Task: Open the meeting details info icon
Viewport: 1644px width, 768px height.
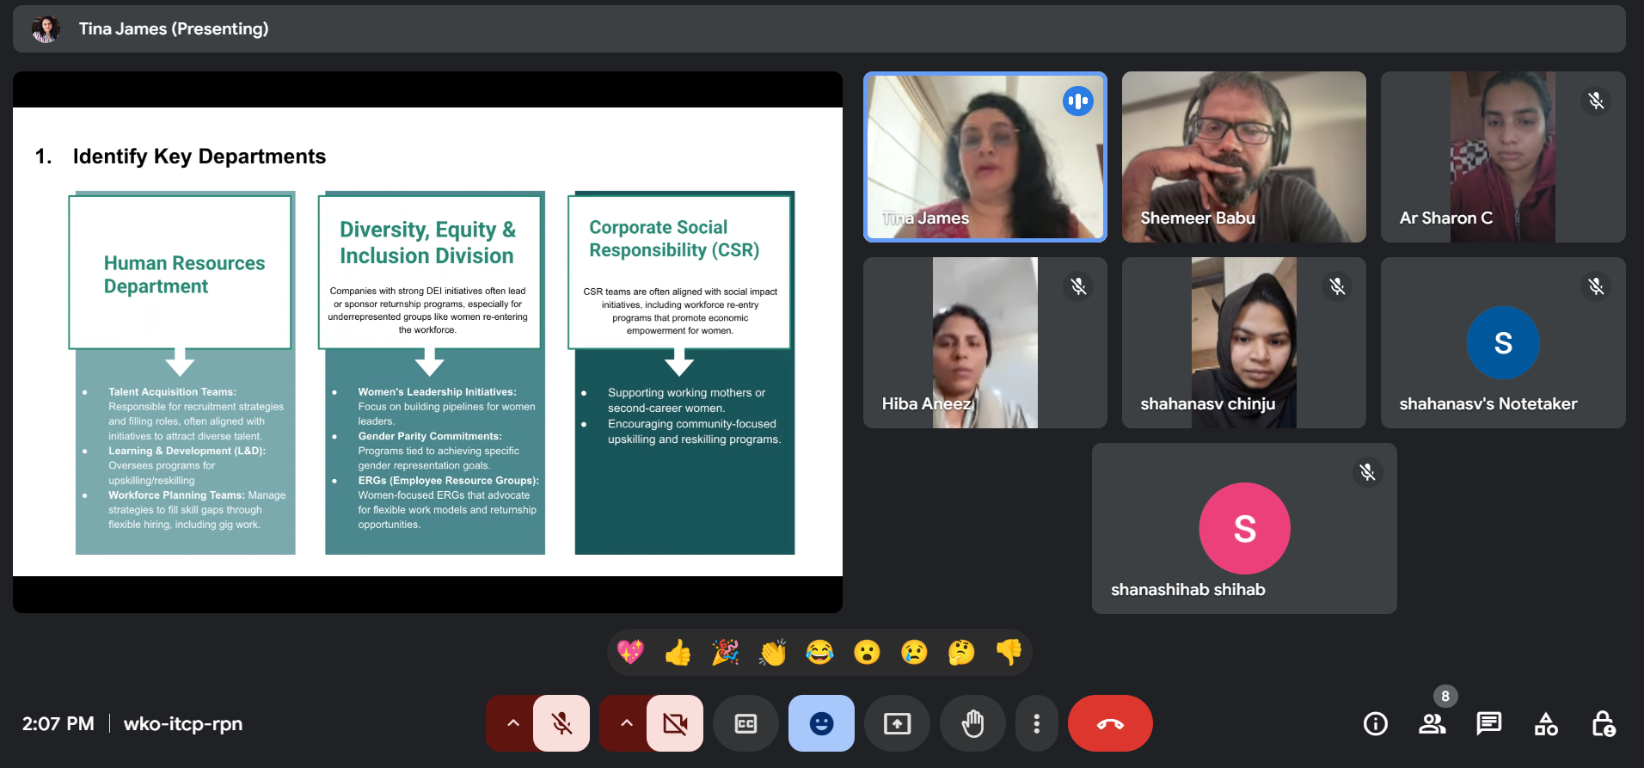Action: [x=1375, y=724]
